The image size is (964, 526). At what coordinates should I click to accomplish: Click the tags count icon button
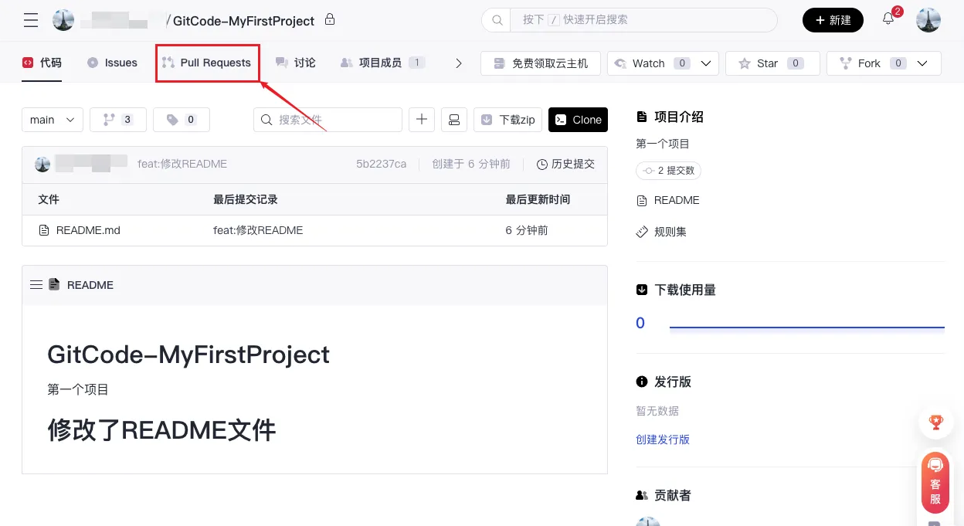coord(181,120)
